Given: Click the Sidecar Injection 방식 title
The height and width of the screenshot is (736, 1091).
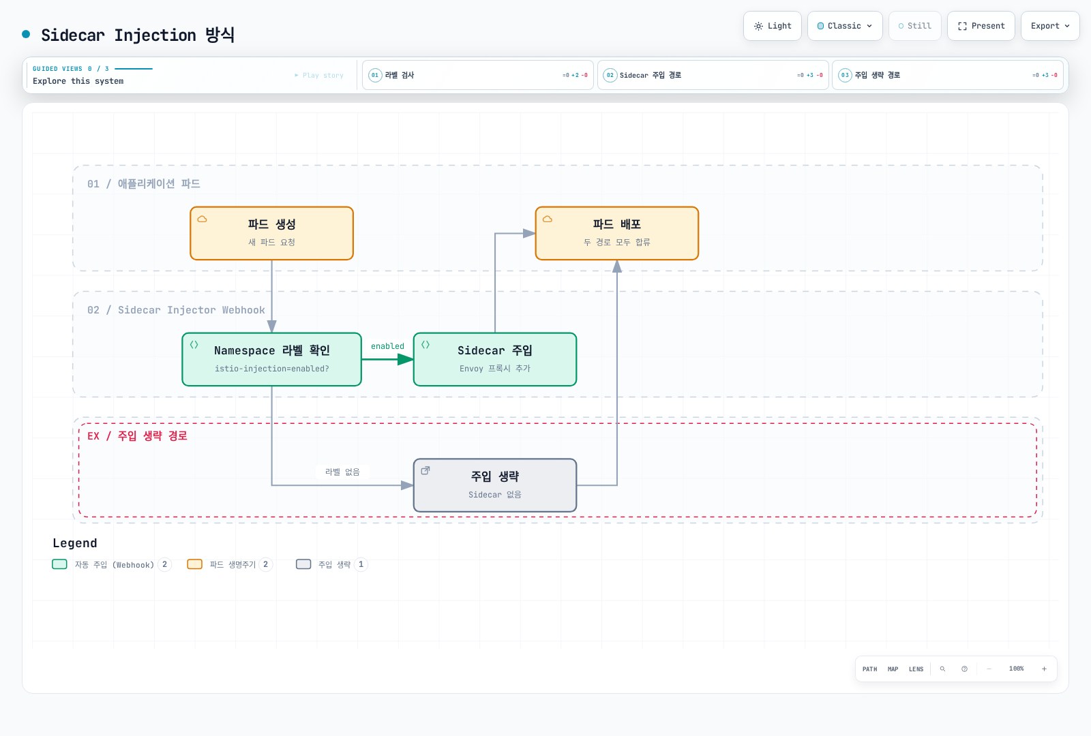Looking at the screenshot, I should coord(138,35).
